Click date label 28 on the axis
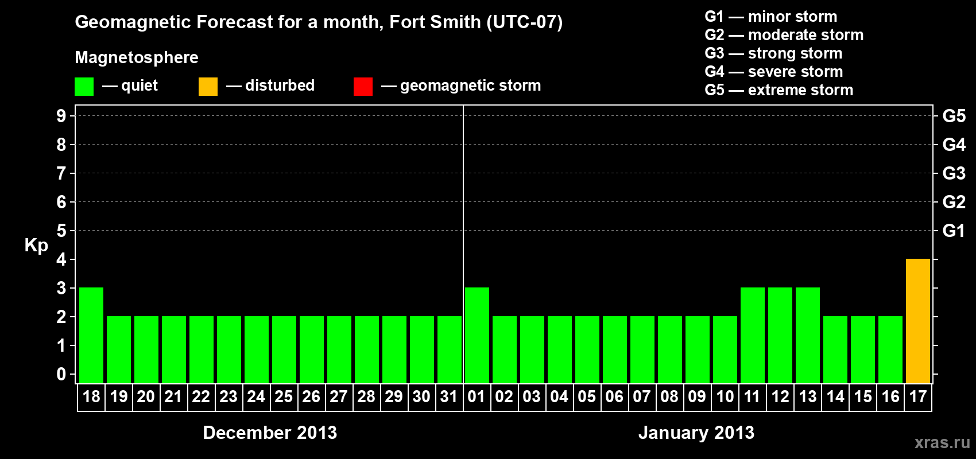976x459 pixels. point(366,397)
